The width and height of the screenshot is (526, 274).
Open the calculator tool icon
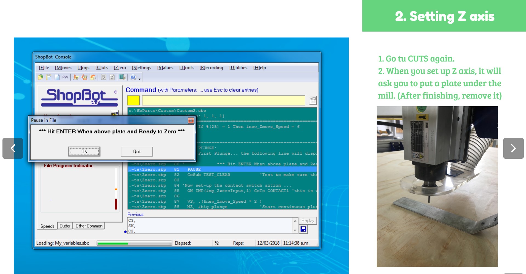coord(123,77)
